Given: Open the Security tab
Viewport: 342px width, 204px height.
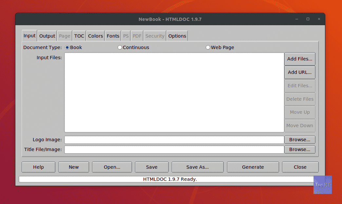Looking at the screenshot, I should 155,36.
